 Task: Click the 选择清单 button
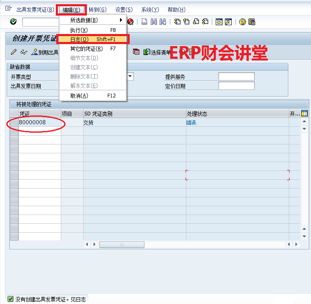point(157,52)
